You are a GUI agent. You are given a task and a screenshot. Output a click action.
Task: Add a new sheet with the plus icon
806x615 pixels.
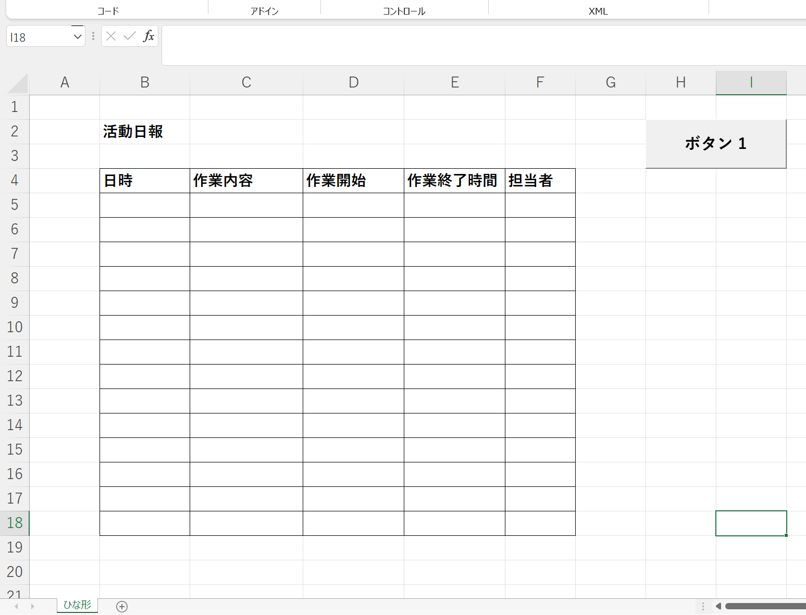pyautogui.click(x=122, y=606)
